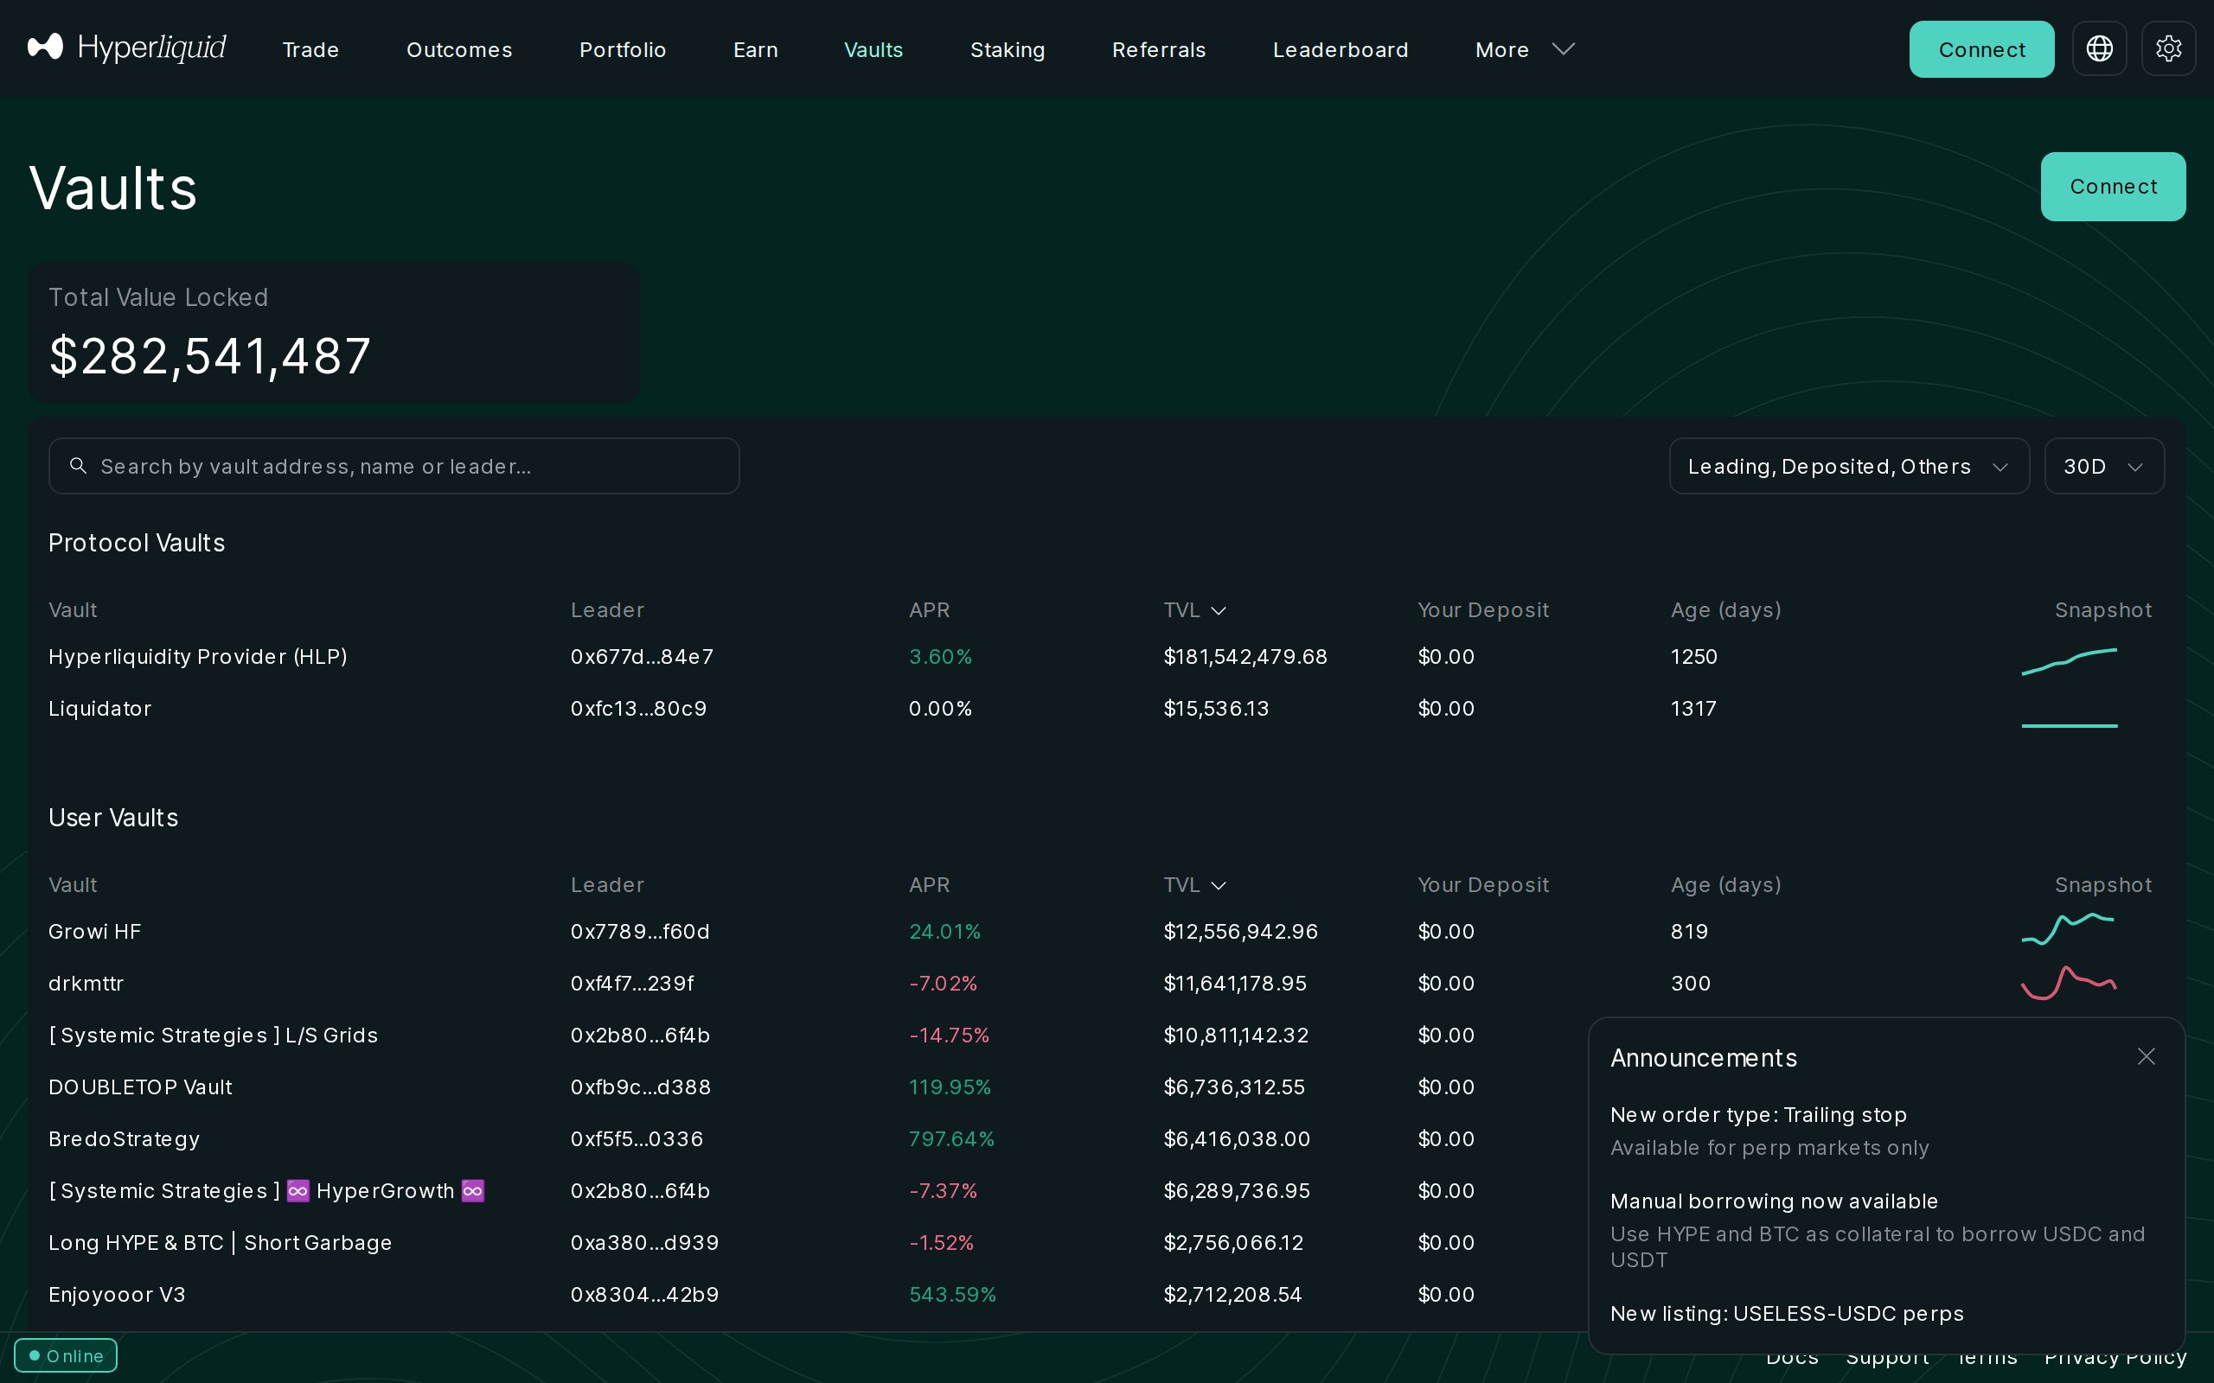2214x1383 pixels.
Task: Open the Referrals page
Action: coord(1158,49)
